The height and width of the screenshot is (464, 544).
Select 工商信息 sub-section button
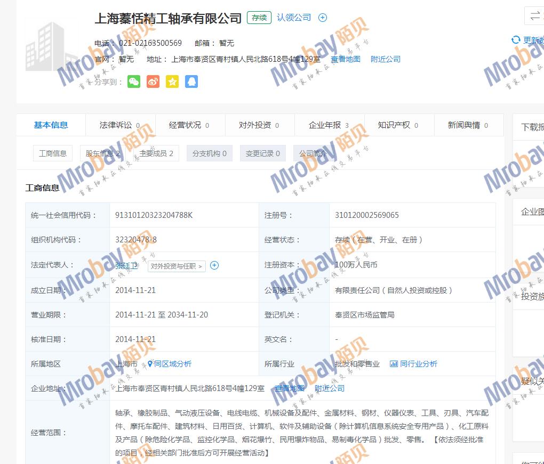53,153
